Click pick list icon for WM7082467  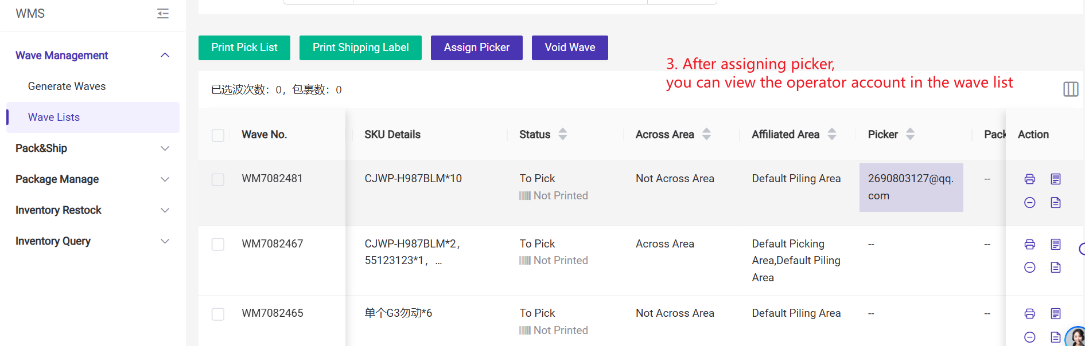[x=1056, y=245]
